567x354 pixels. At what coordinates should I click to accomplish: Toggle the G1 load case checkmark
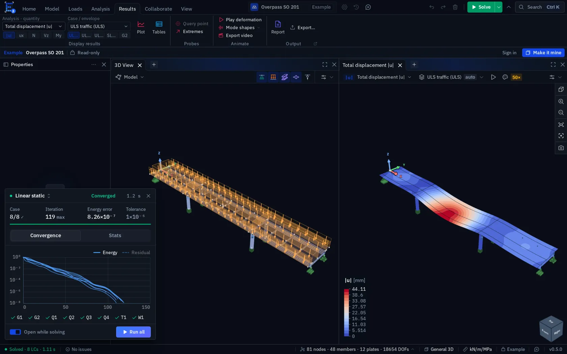pos(17,318)
